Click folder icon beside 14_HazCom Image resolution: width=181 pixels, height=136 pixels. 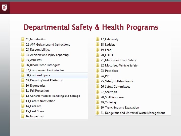23,106
